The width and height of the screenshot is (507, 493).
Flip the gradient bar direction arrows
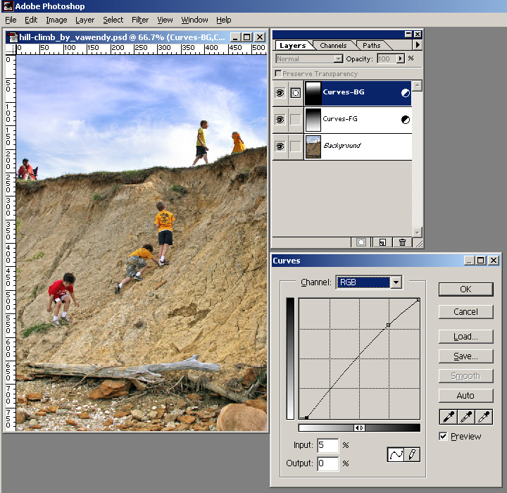pyautogui.click(x=360, y=428)
